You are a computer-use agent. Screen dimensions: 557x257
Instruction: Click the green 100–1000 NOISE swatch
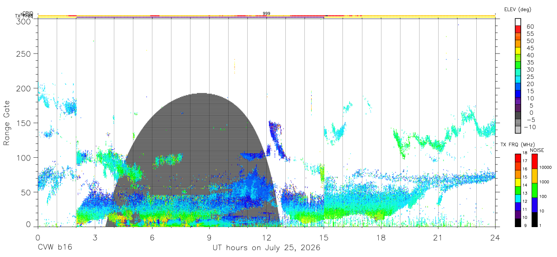pyautogui.click(x=534, y=190)
